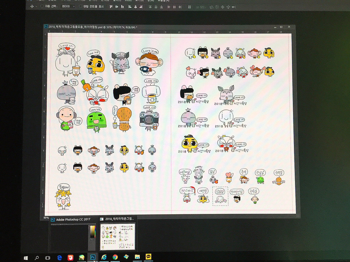The image size is (350, 262).
Task: Click the align left edges icon
Action: point(130,7)
